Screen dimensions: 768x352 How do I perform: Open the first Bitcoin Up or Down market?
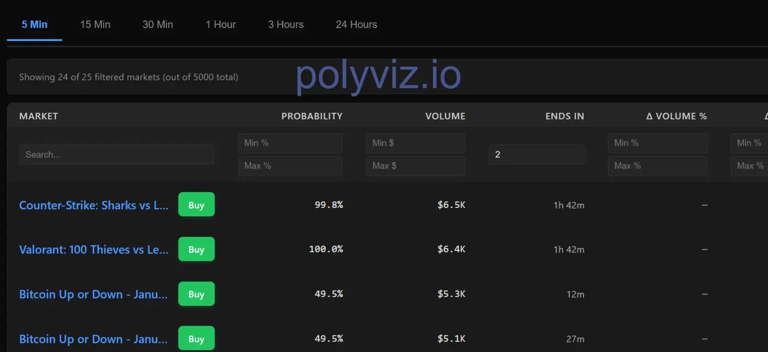pyautogui.click(x=93, y=294)
